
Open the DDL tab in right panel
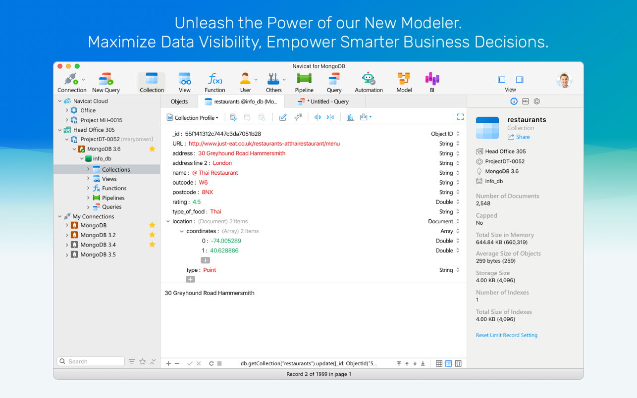[x=525, y=101]
